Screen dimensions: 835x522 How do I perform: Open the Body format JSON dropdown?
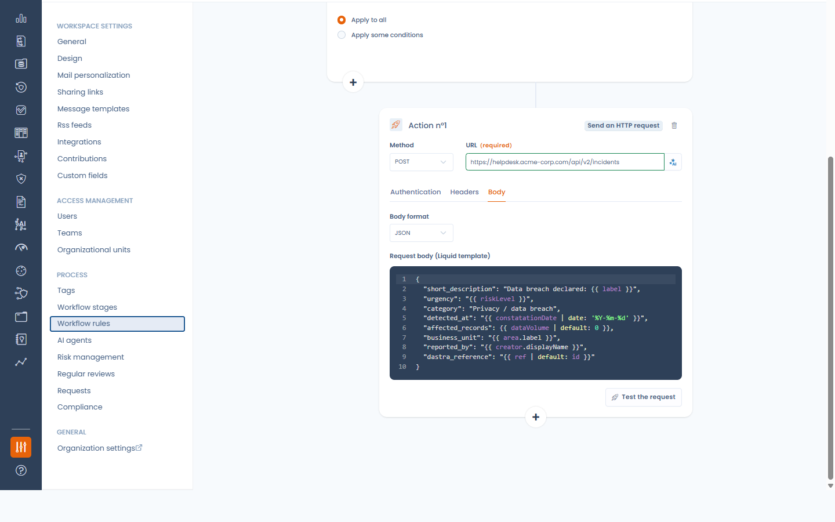click(422, 233)
